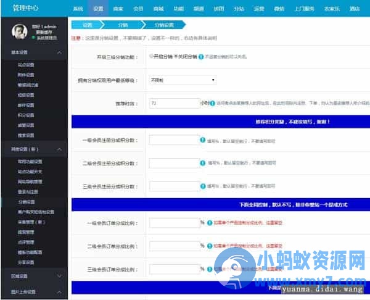Image resolution: width=370 pixels, height=300 pixels.
Task: Click the 分销设置 breadcrumb step
Action: tap(164, 25)
